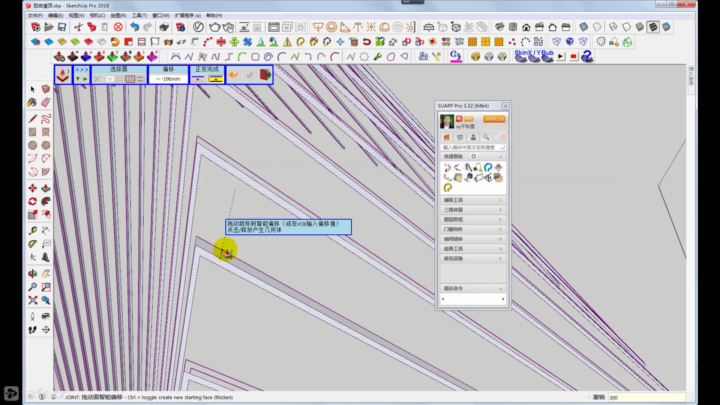Expand the 辅助工具 section in SUAPP
This screenshot has width=720, height=405.
pos(473,200)
